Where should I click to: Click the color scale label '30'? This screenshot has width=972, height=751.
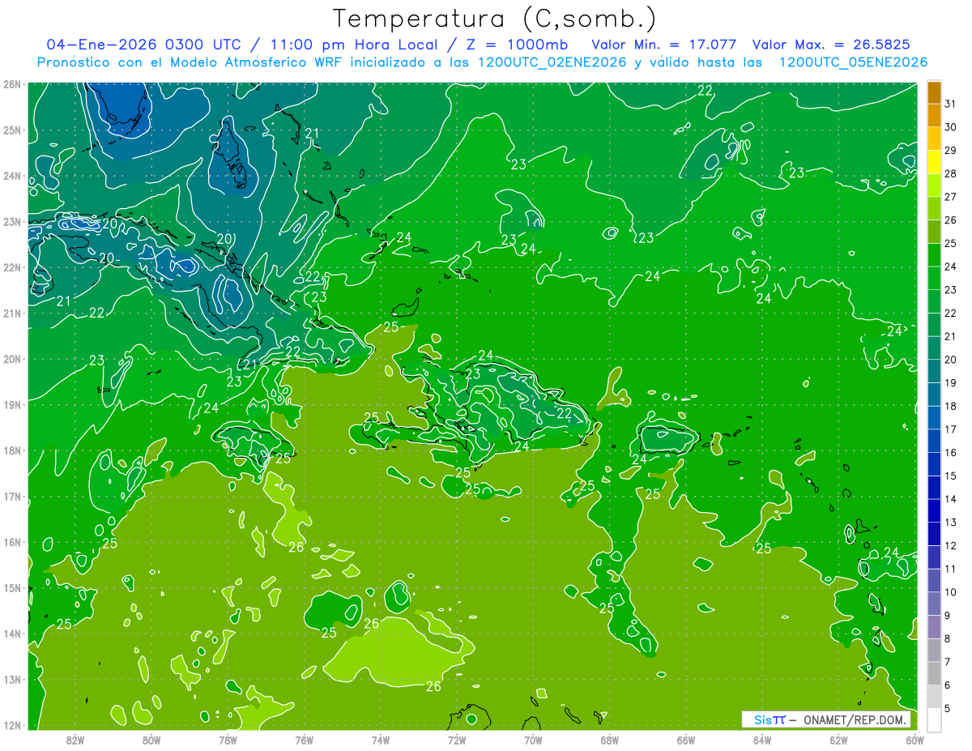[x=951, y=127]
